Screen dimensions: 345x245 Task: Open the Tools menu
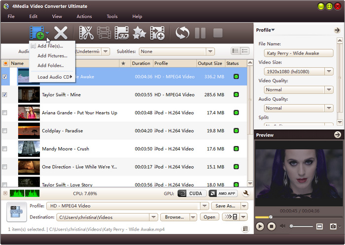tap(112, 16)
